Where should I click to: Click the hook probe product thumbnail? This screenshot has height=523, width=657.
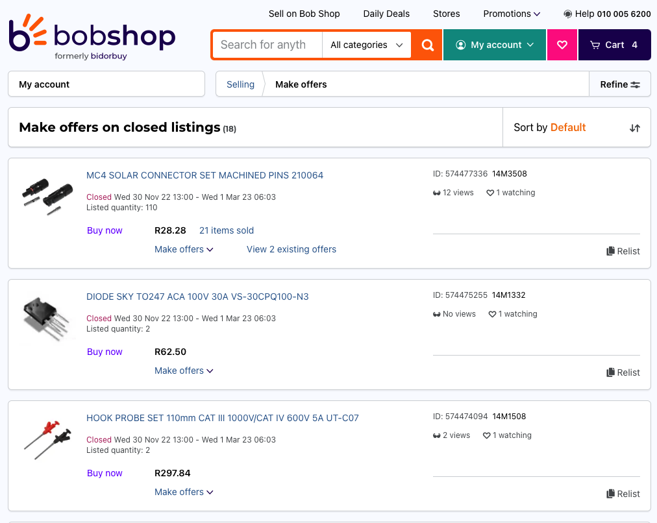[x=47, y=440]
